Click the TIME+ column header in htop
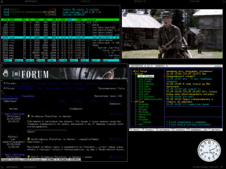The height and width of the screenshot is (169, 226). tap(80, 20)
